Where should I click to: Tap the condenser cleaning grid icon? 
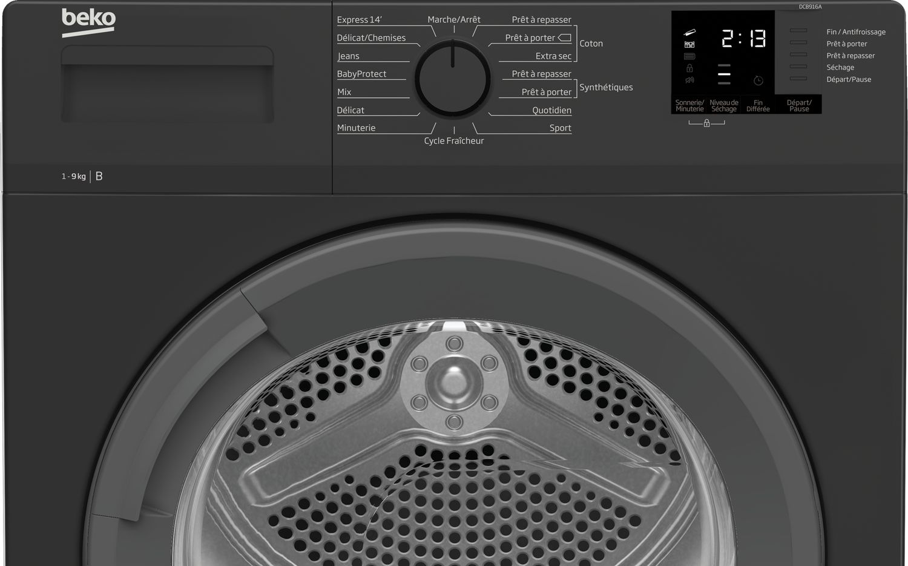689,44
